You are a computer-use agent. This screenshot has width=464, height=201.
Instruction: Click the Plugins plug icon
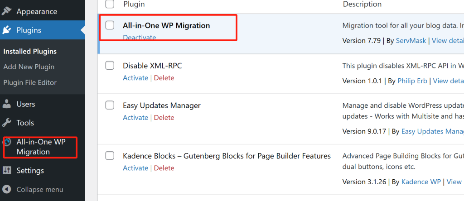click(6, 30)
